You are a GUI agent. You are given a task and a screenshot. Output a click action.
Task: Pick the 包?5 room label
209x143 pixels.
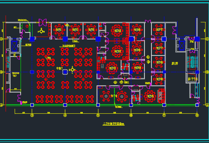coord(150,96)
